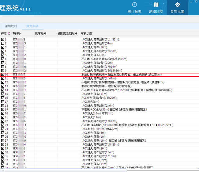Screen dimensions: 199x172
Task: Switch to 添加规则 tab
Action: pos(11,26)
